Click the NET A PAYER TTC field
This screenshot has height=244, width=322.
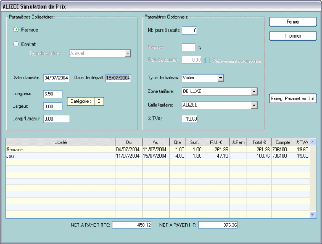coord(131,225)
